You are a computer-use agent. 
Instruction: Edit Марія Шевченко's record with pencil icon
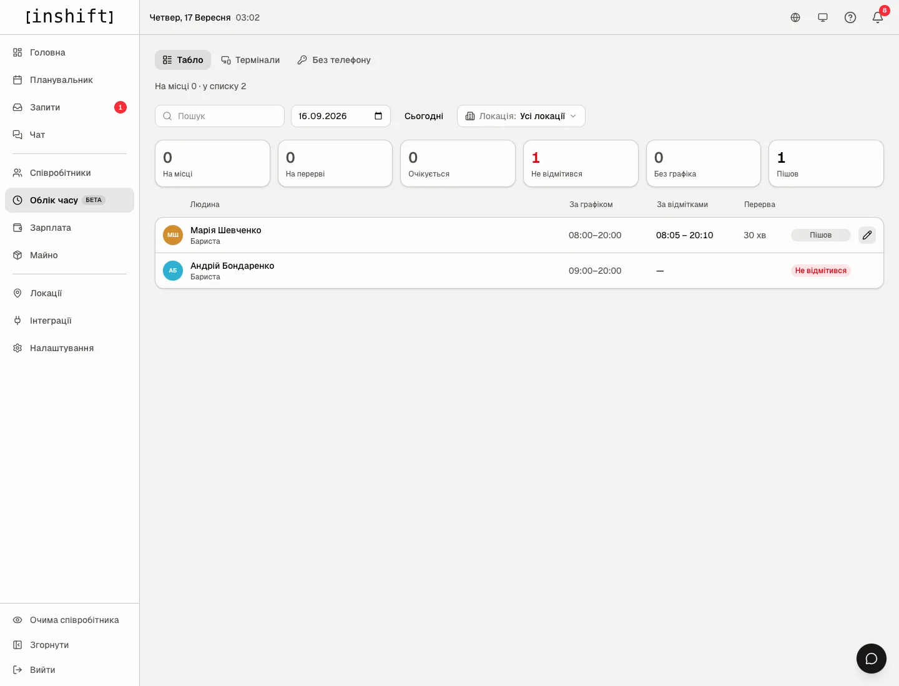pos(867,235)
